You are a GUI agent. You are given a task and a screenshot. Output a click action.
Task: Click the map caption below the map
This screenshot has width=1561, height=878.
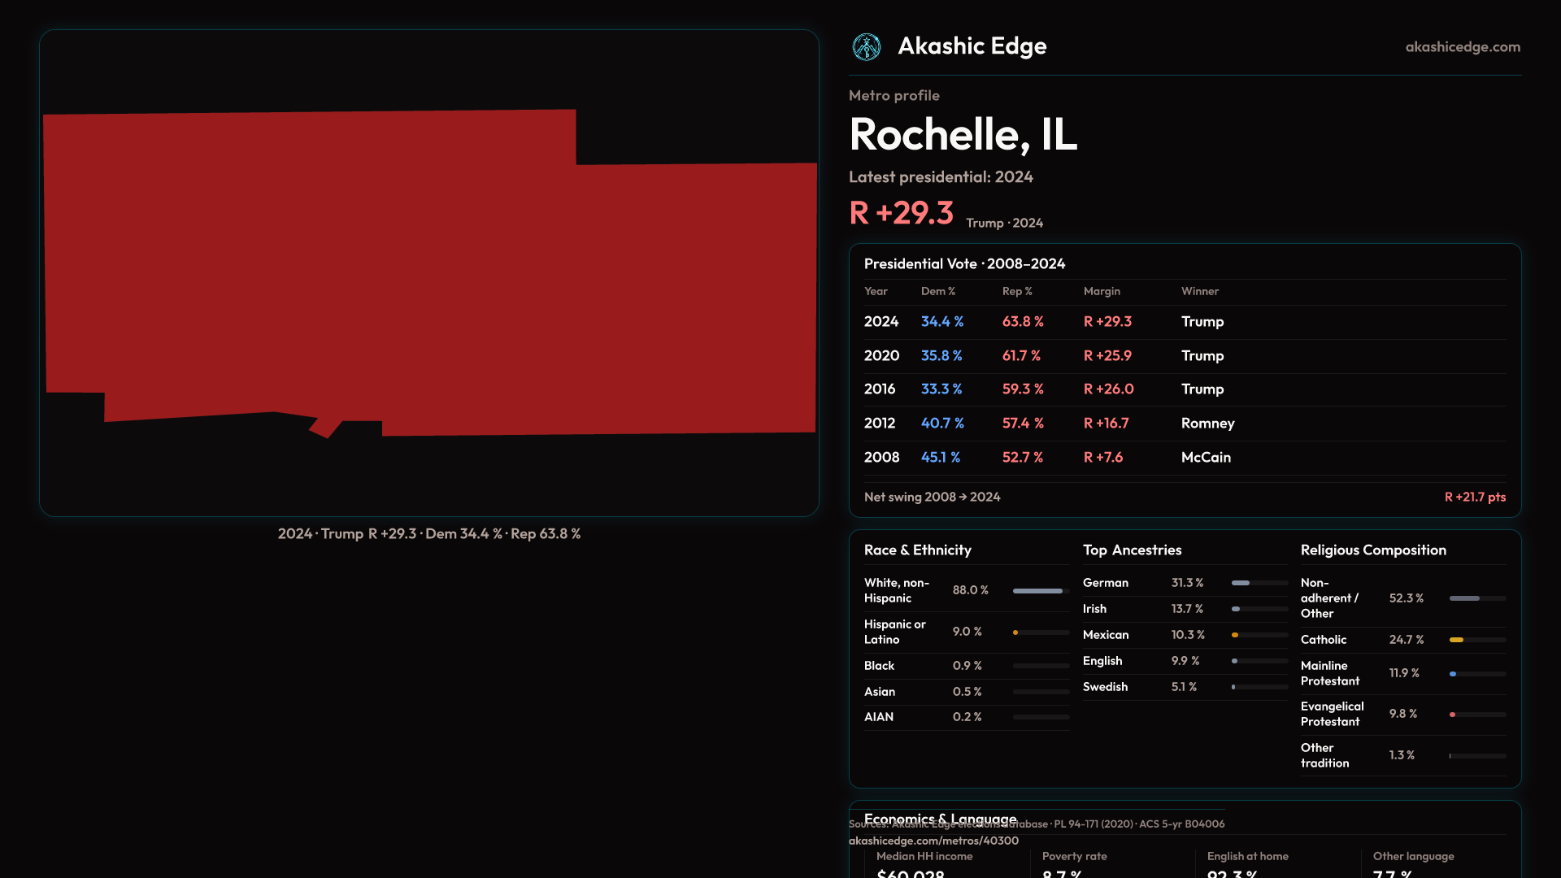tap(428, 534)
